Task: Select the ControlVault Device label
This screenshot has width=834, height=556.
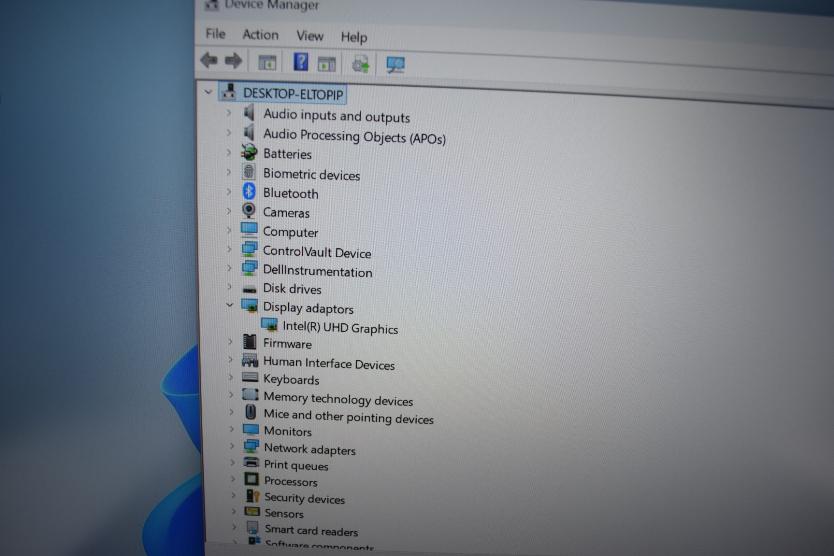Action: (x=317, y=252)
